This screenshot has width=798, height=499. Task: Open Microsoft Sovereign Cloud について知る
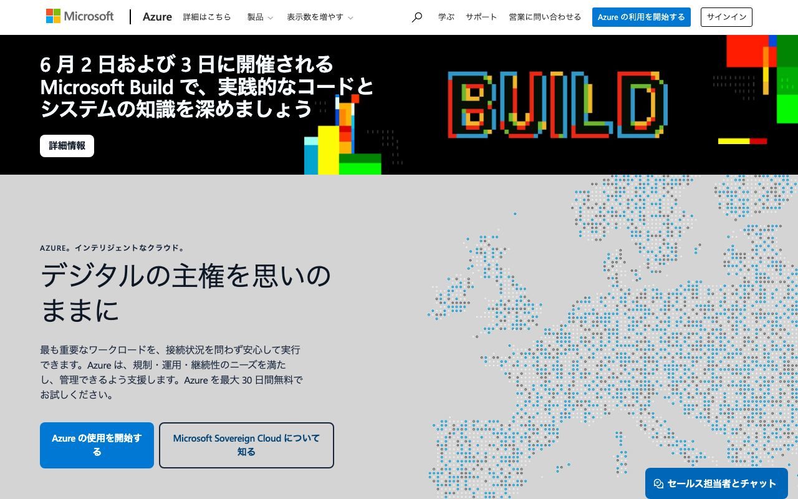(246, 445)
